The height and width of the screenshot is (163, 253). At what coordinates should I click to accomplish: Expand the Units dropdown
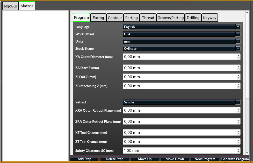tap(181, 41)
